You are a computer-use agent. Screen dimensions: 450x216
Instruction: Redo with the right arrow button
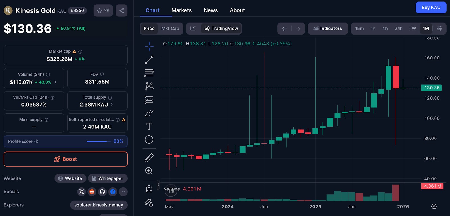click(x=298, y=29)
